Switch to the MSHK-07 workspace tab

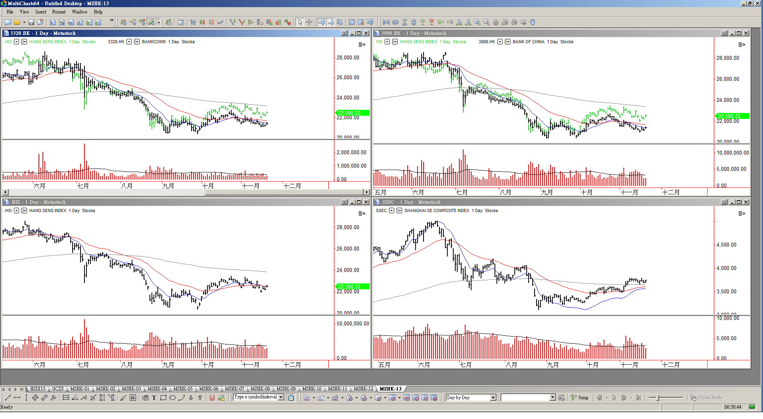click(234, 389)
